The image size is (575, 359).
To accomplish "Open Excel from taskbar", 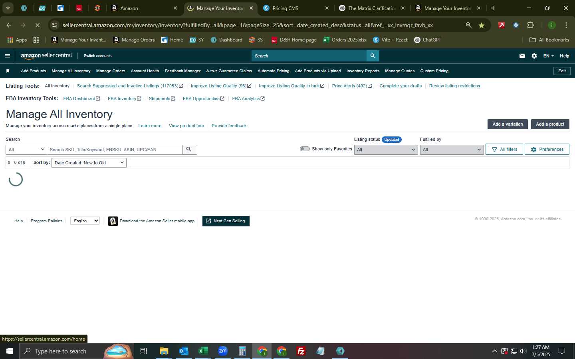I will (203, 351).
